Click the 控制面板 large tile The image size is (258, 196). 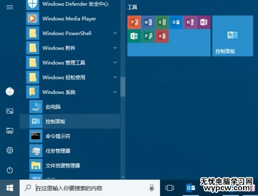[x=233, y=36]
